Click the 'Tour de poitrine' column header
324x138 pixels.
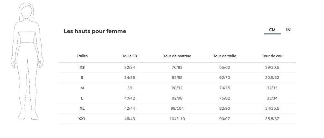tap(177, 56)
